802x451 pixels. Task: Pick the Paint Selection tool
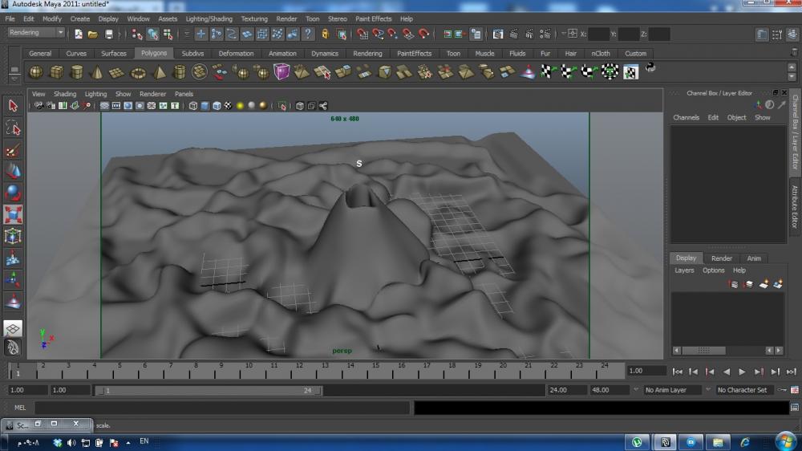pyautogui.click(x=14, y=149)
